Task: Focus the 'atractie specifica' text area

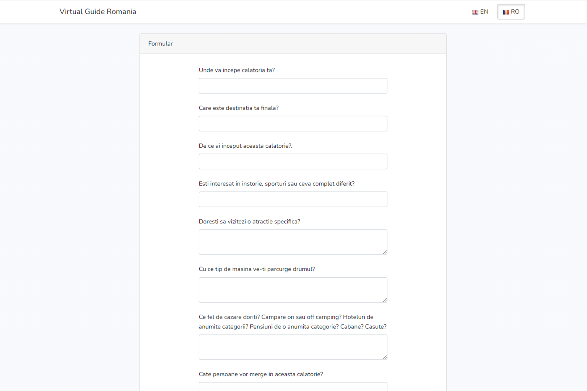Action: (x=293, y=242)
